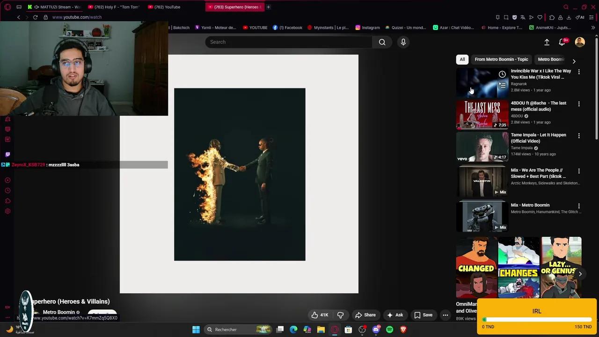Open the AnimeKAI bookmark
The width and height of the screenshot is (599, 337).
coord(550,28)
